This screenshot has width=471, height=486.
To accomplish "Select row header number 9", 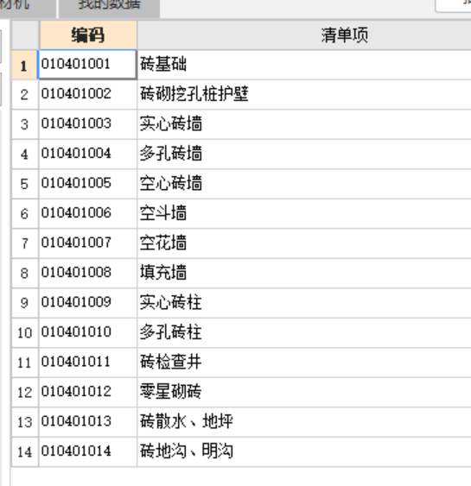I will [x=25, y=302].
